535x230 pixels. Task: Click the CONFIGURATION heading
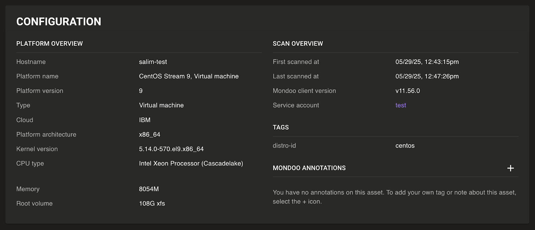[59, 22]
